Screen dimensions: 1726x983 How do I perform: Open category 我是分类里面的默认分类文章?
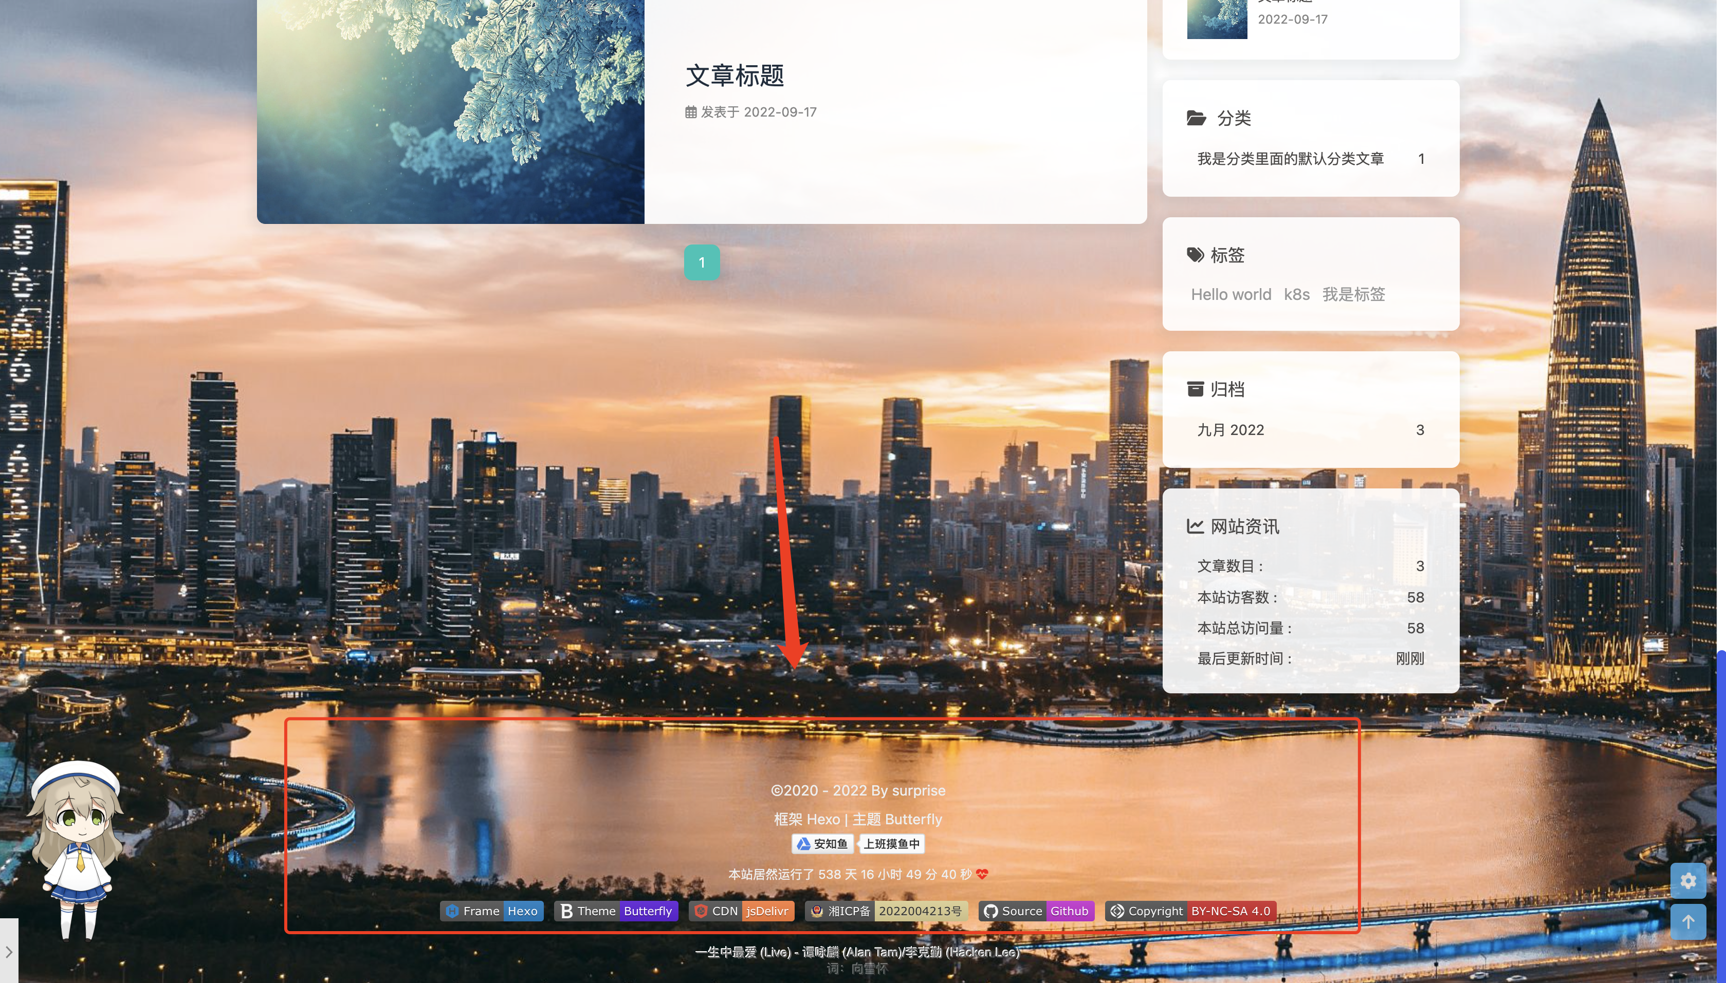tap(1290, 159)
